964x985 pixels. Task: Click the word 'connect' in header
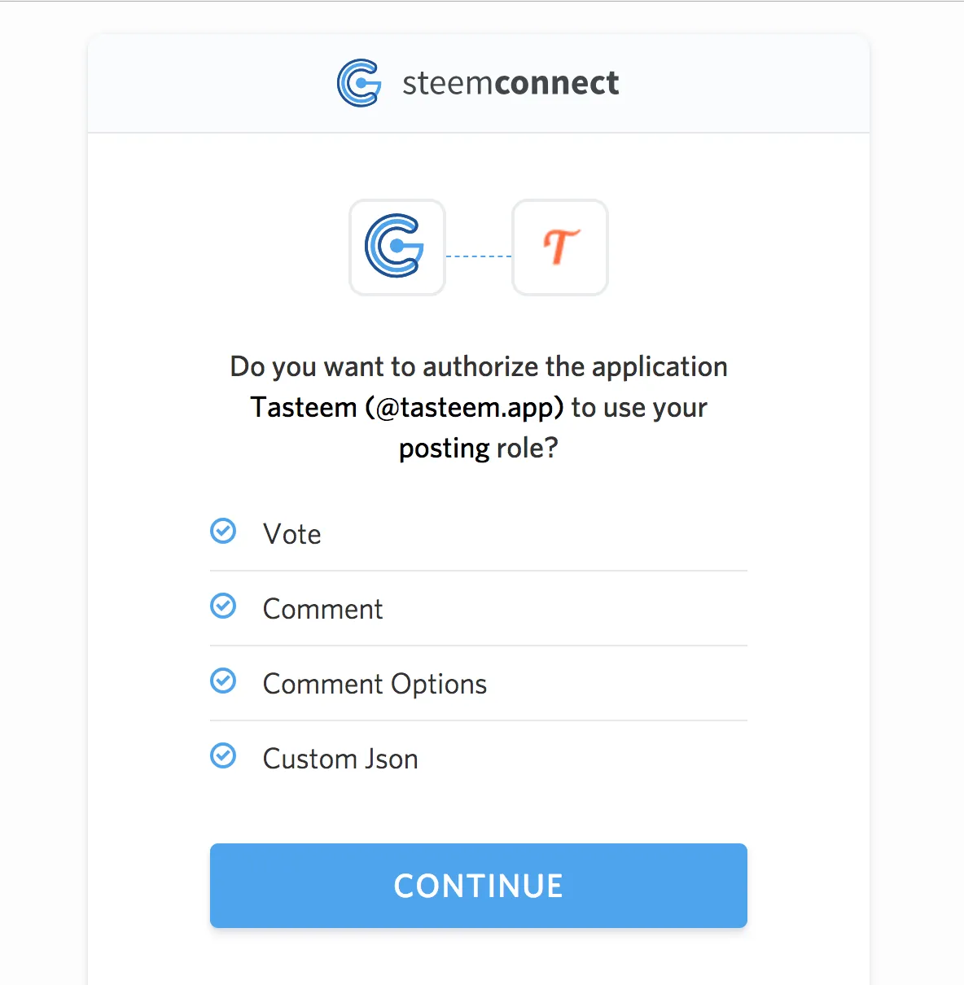click(x=556, y=83)
